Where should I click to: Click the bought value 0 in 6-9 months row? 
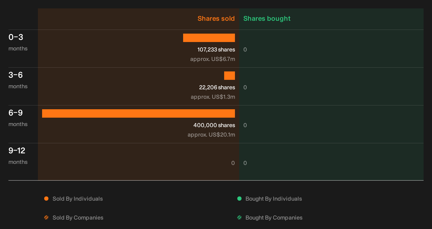[245, 125]
